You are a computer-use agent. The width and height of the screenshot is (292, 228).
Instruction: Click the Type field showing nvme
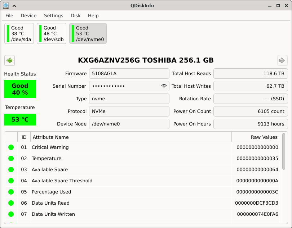click(129, 99)
